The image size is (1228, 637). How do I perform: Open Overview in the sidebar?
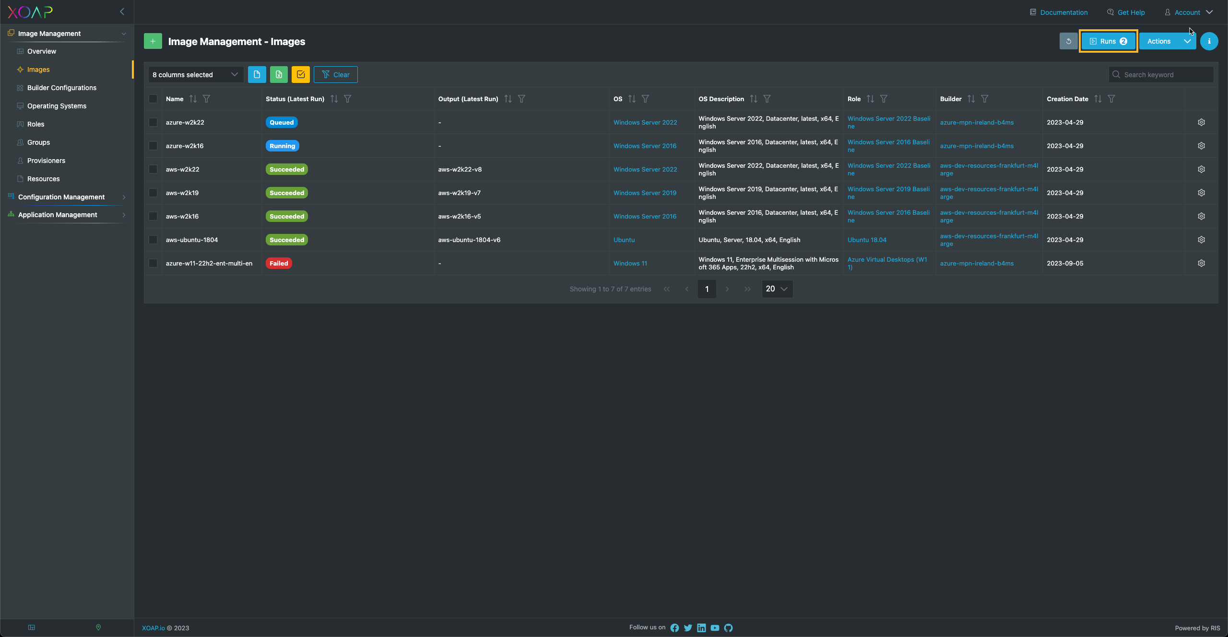[42, 51]
